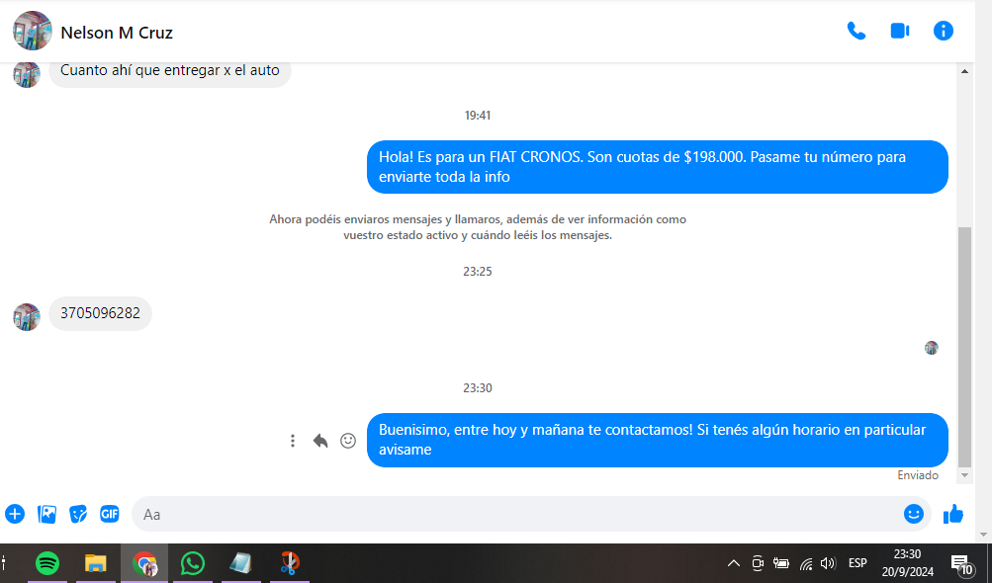This screenshot has height=583, width=992.
Task: Open Nelson M Cruz profile name
Action: click(x=117, y=33)
